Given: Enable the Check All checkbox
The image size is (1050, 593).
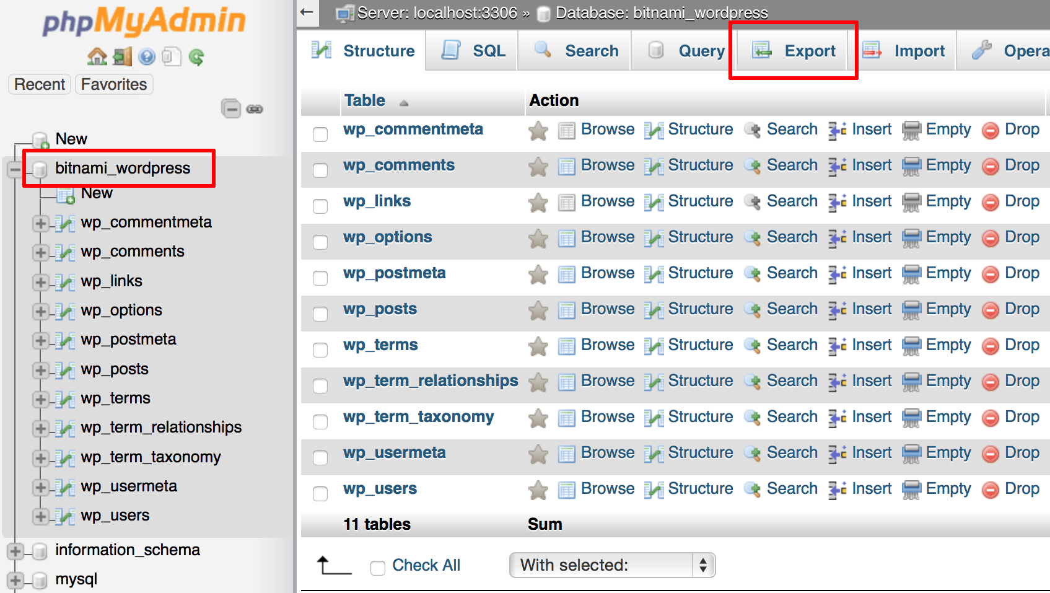Looking at the screenshot, I should pyautogui.click(x=378, y=566).
